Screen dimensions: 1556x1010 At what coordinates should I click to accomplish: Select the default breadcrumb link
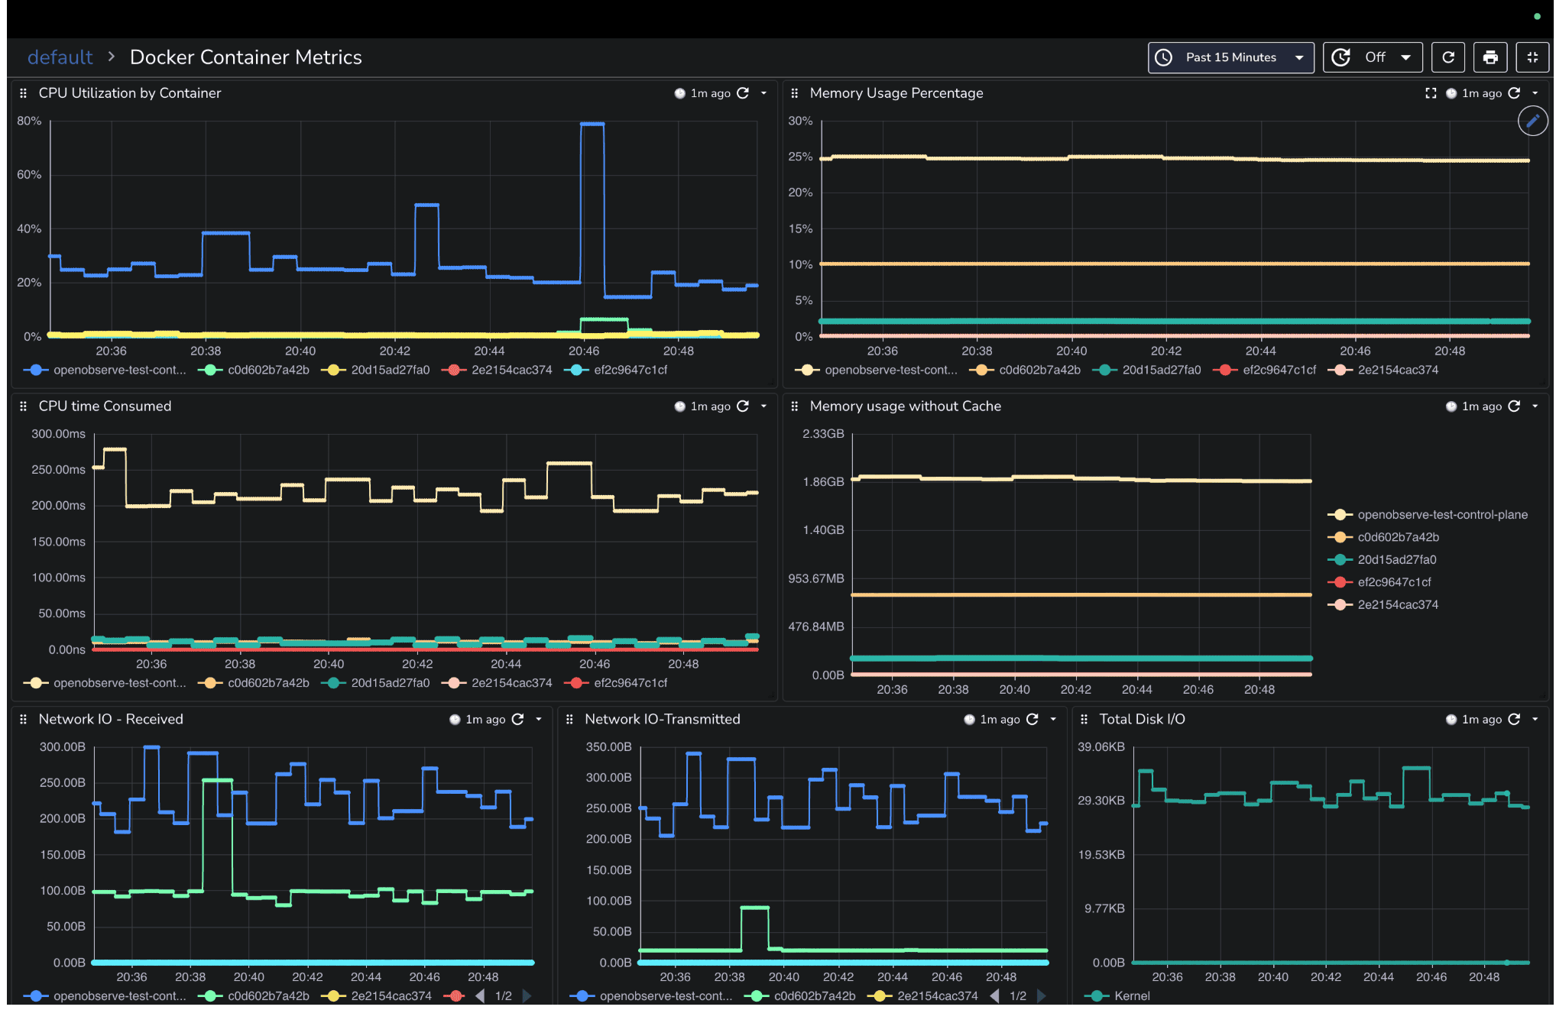tap(60, 57)
